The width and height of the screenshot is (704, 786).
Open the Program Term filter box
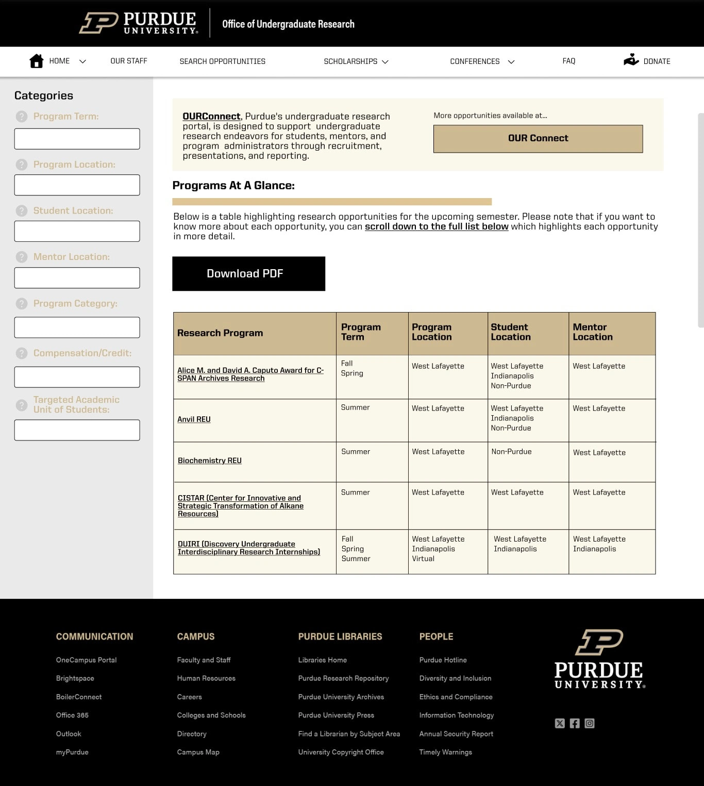(x=77, y=139)
